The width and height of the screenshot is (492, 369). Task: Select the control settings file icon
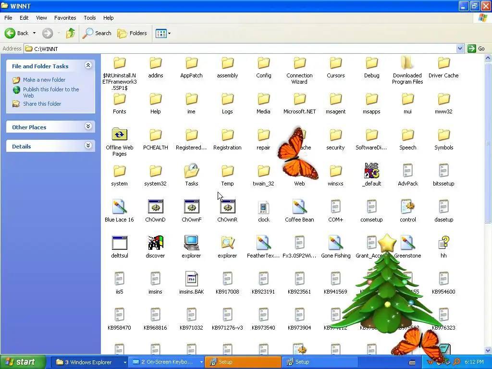pos(407,207)
